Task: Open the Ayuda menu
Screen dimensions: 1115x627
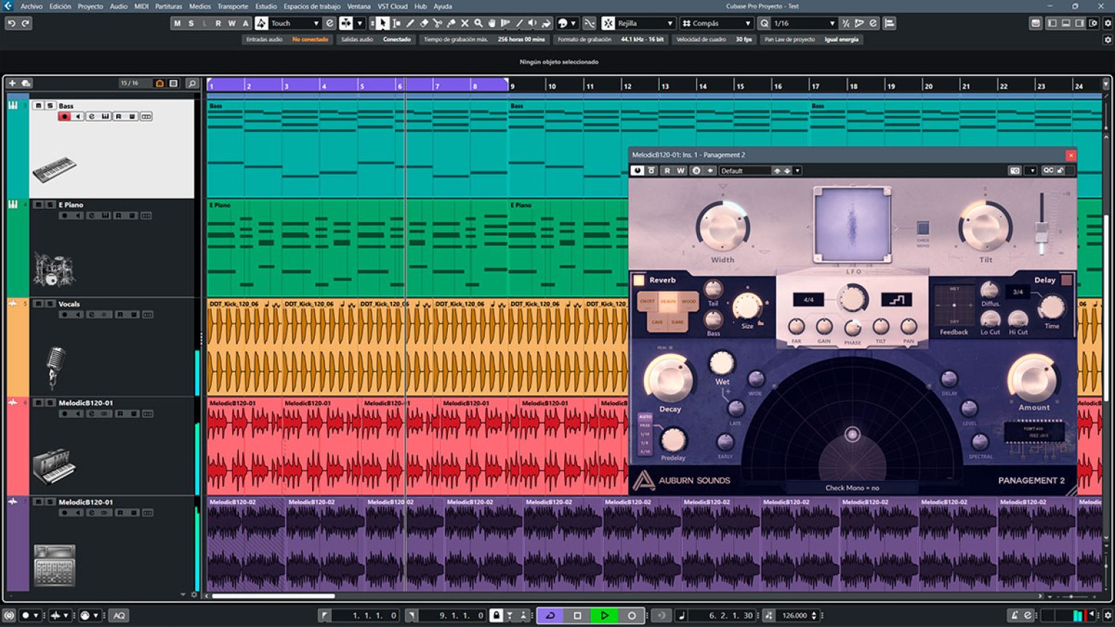Action: point(443,6)
